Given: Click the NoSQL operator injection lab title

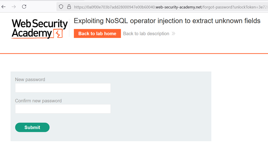Looking at the screenshot, I should point(167,21).
